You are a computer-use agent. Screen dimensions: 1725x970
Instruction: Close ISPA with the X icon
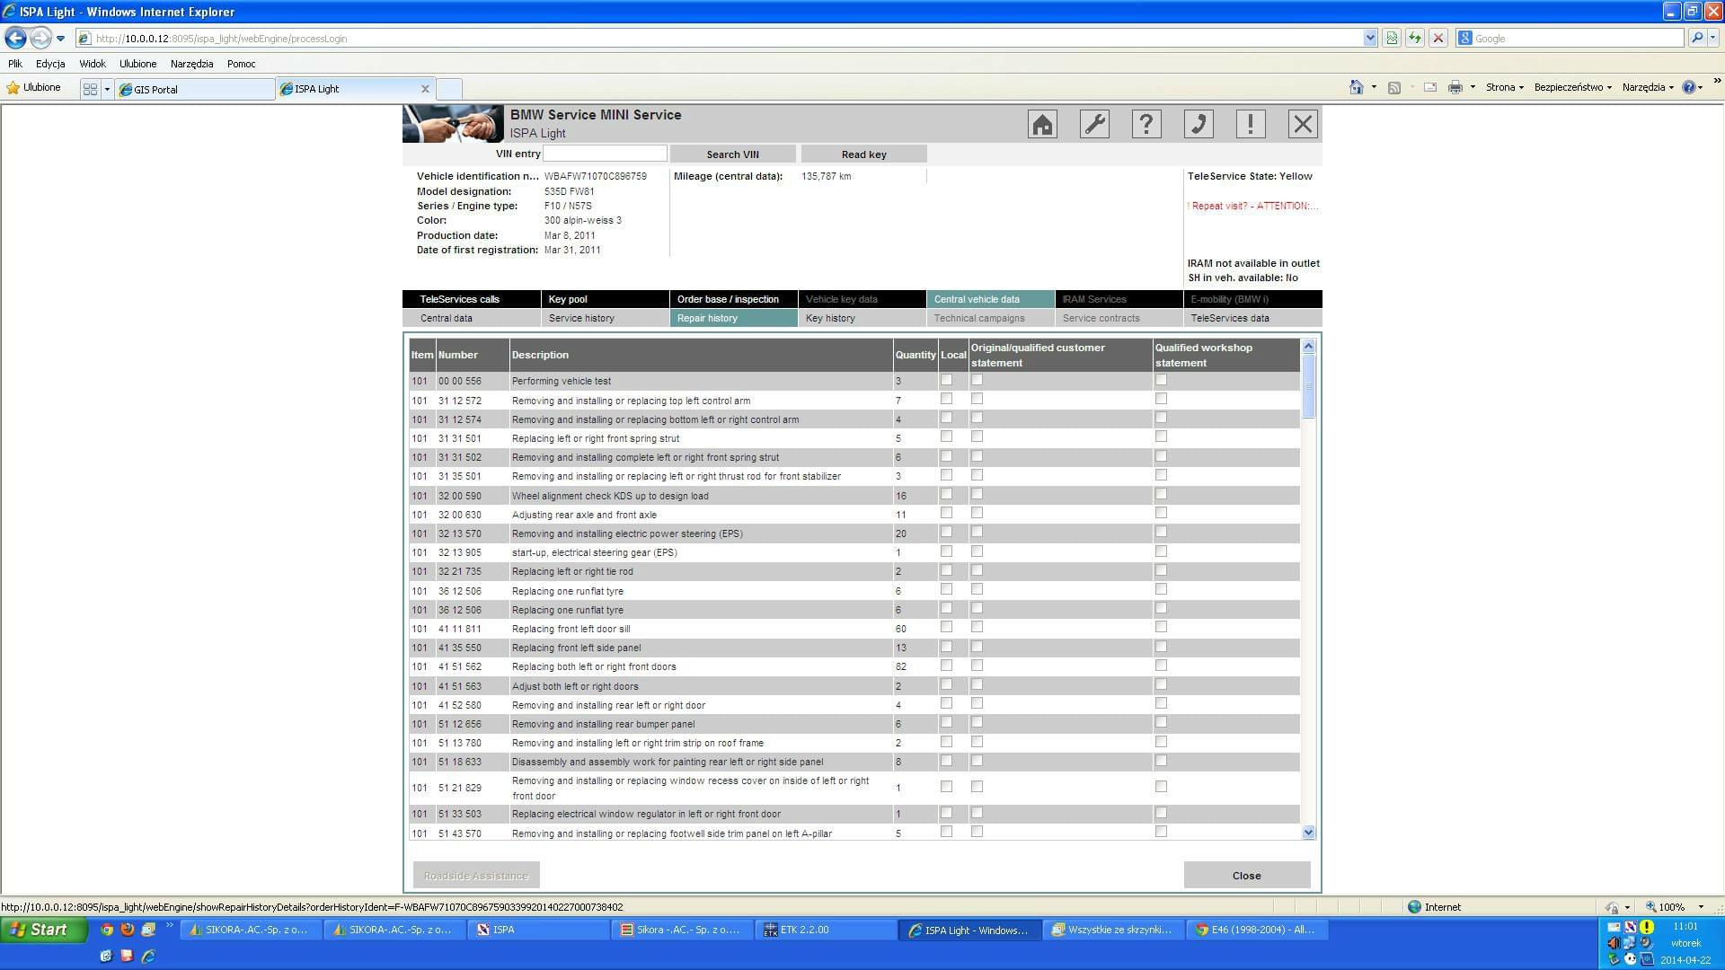coord(1303,124)
